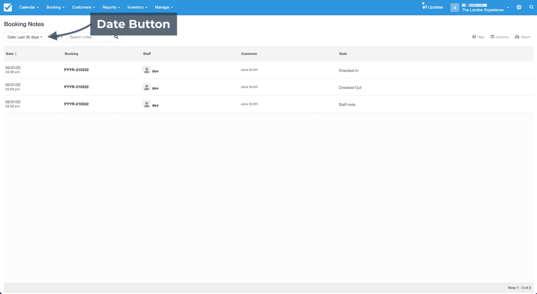
Task: Open booking PYYR-210522 in Checked-In row
Action: pos(76,70)
